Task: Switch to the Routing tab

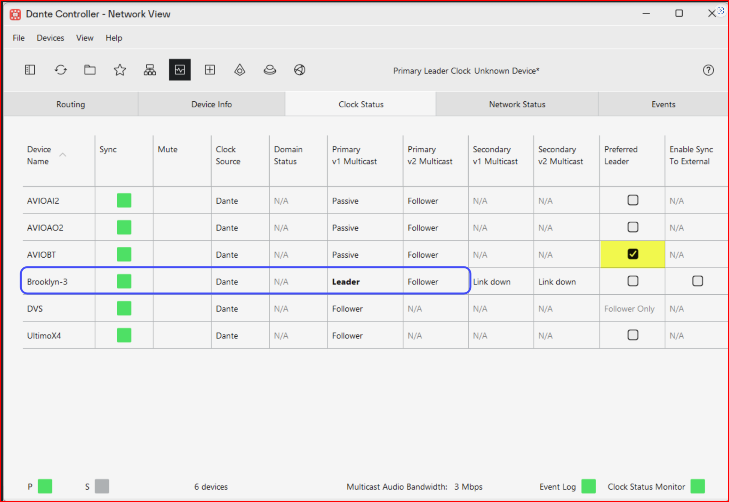Action: 70,104
